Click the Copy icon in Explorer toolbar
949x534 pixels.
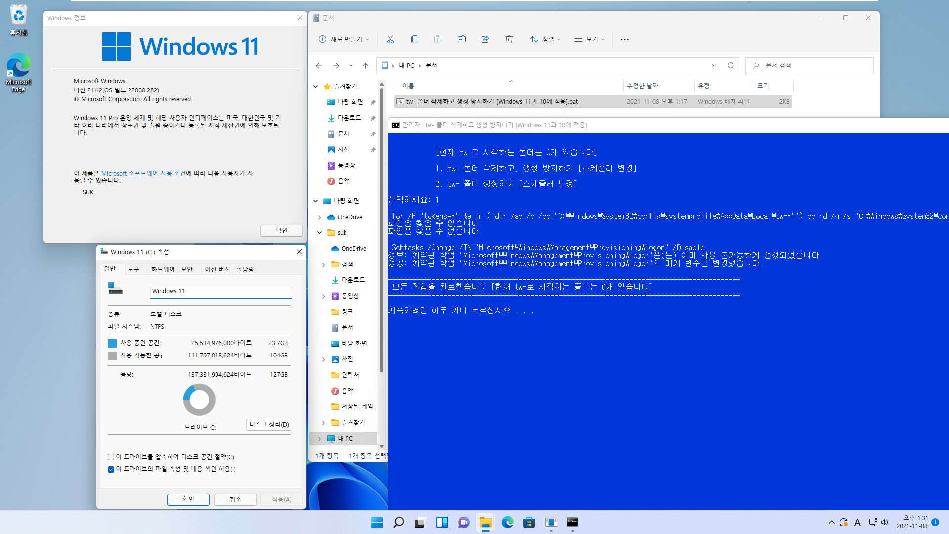click(x=414, y=39)
